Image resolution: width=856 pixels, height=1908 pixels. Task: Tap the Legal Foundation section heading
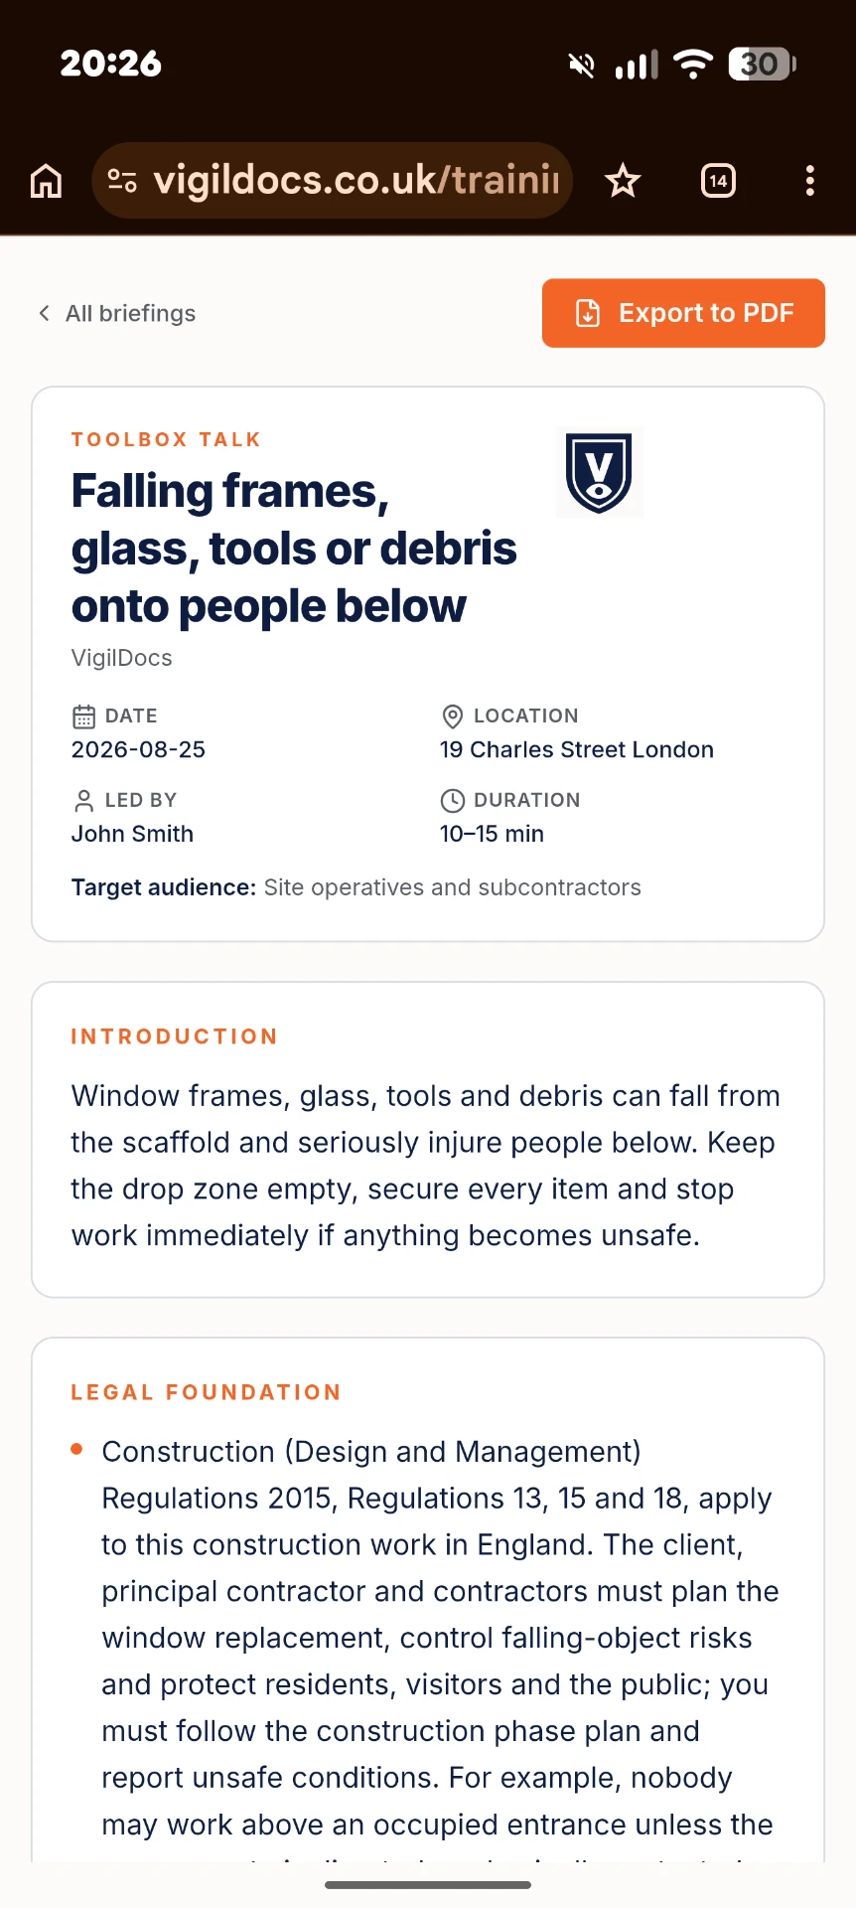point(206,1392)
